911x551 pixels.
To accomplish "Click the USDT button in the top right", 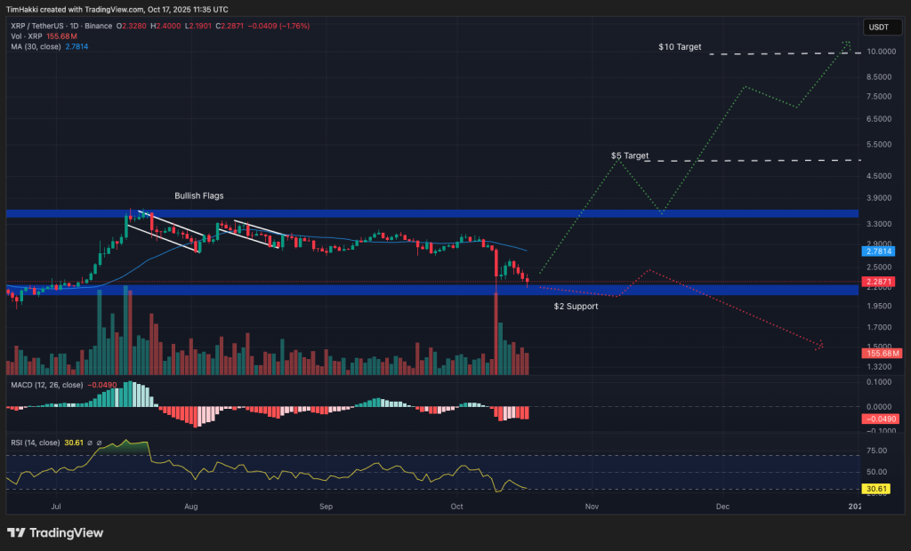I will pyautogui.click(x=882, y=27).
